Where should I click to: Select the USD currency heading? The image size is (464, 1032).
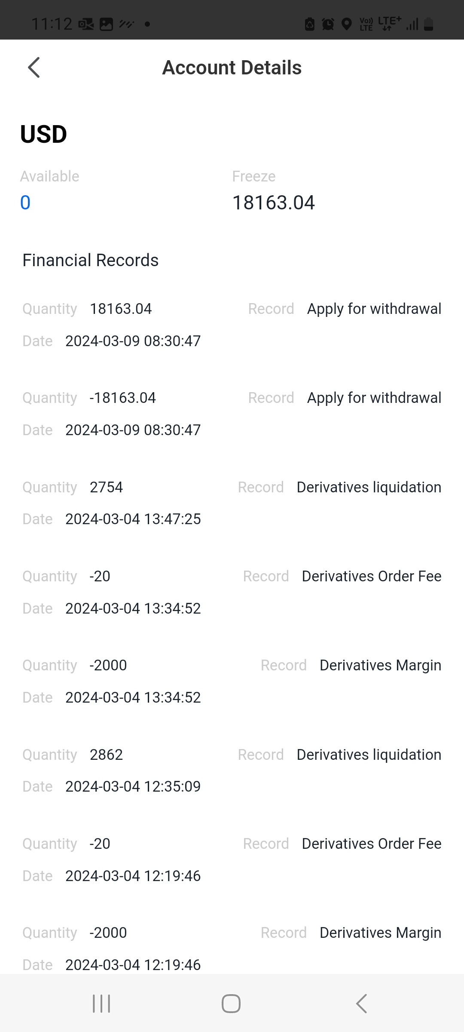tap(43, 134)
